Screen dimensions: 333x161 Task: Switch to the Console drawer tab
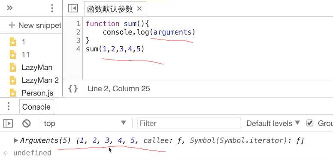(36, 107)
